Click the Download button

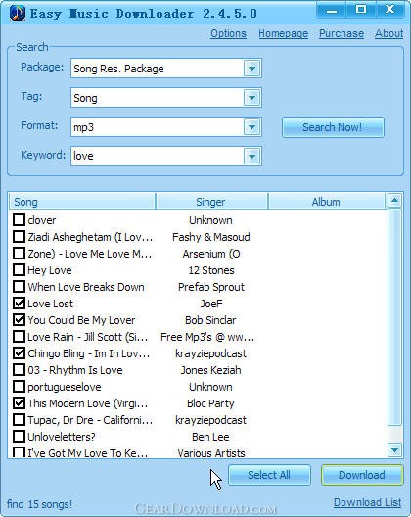pos(362,475)
